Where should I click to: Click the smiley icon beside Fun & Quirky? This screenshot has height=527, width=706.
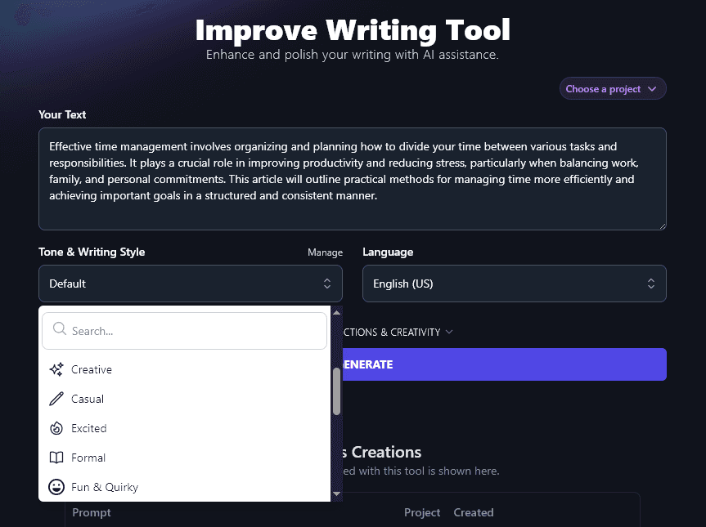point(56,487)
